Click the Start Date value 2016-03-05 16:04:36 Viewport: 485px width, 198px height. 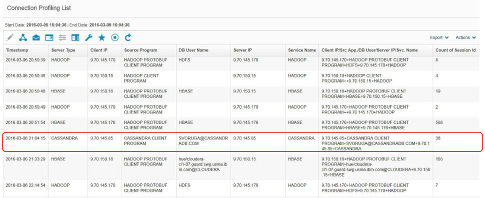point(46,25)
